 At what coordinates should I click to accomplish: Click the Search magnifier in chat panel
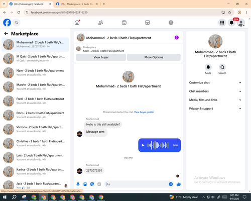[222, 67]
